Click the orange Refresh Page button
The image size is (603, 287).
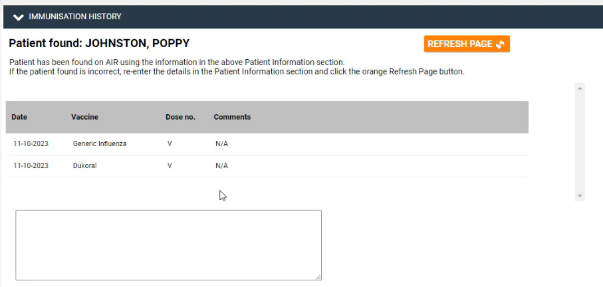click(467, 44)
